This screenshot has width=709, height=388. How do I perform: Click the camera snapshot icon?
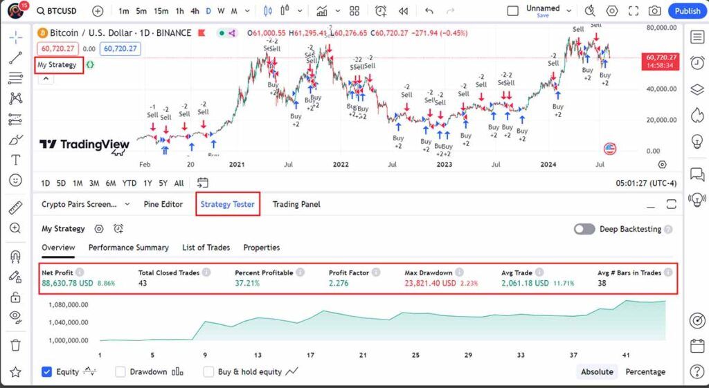click(654, 11)
